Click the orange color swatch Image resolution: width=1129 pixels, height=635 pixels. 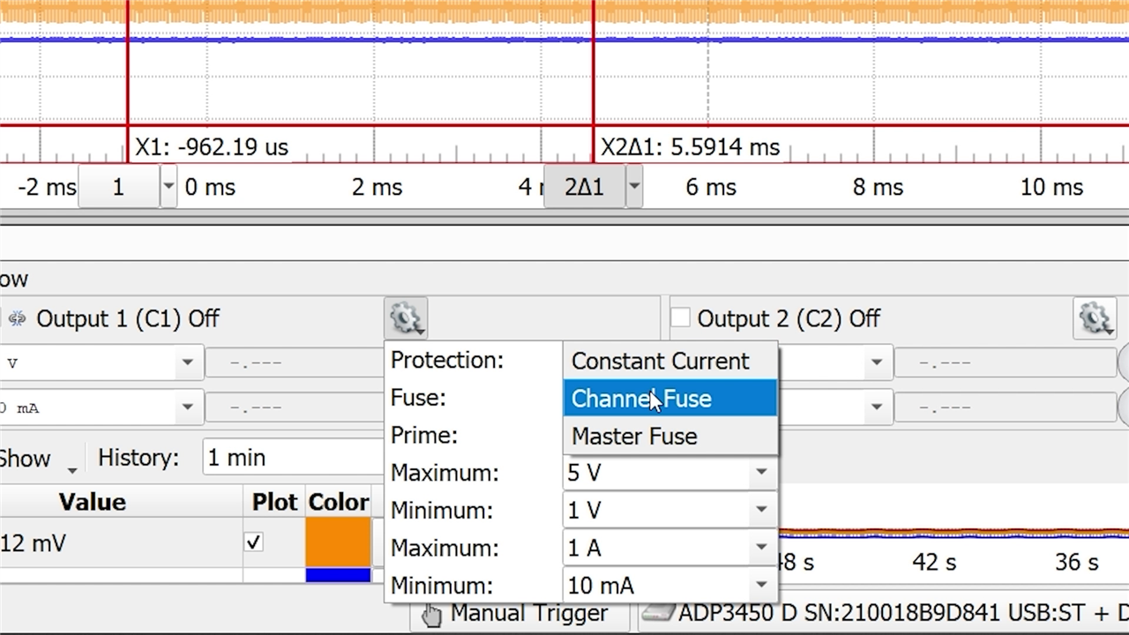338,542
